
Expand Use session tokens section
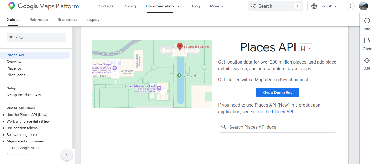point(3,128)
